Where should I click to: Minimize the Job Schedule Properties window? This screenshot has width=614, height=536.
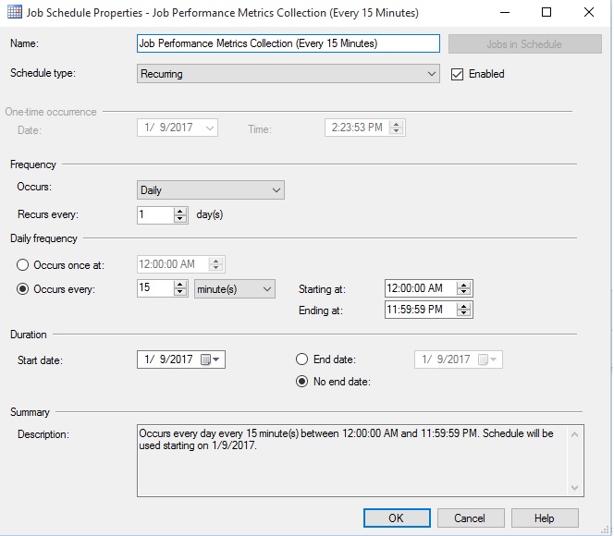tap(505, 13)
